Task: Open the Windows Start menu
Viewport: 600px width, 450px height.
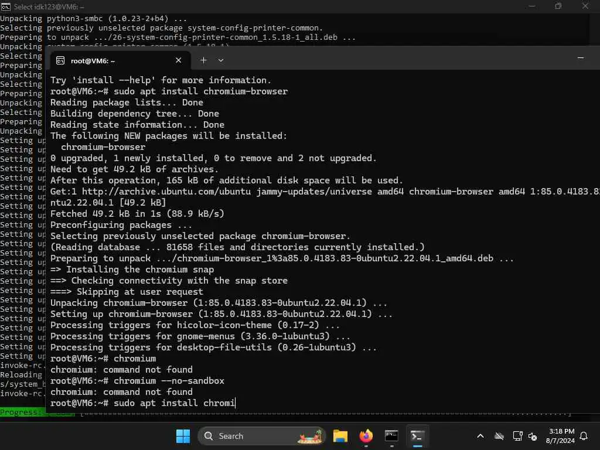Action: [183, 436]
